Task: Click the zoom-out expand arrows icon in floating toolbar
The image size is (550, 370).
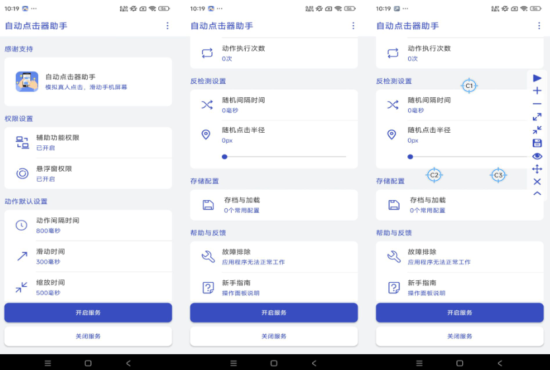Action: [x=537, y=117]
